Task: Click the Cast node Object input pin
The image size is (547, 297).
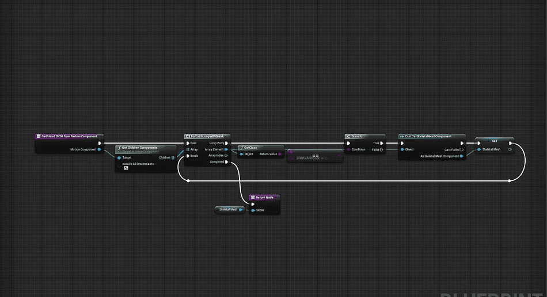Action: pos(402,149)
